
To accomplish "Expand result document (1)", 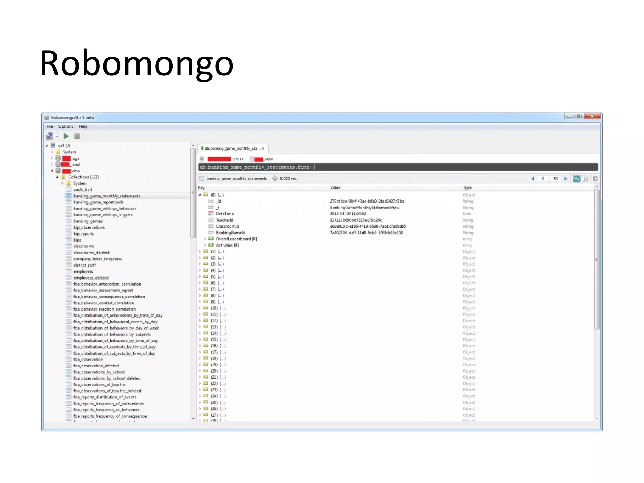I will (200, 251).
